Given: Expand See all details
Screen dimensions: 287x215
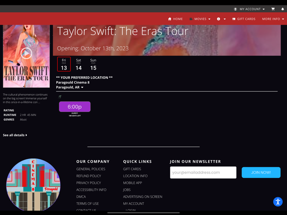Looking at the screenshot, I should point(15,135).
